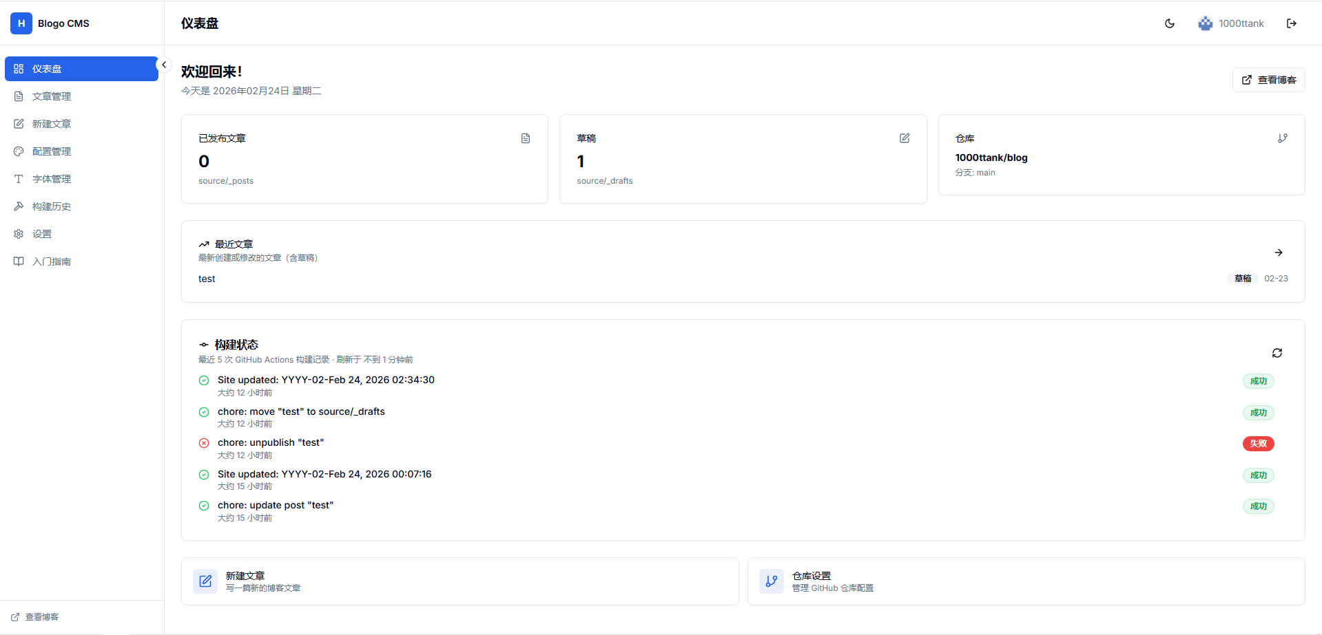Click the 入门指南 book icon

click(x=18, y=261)
